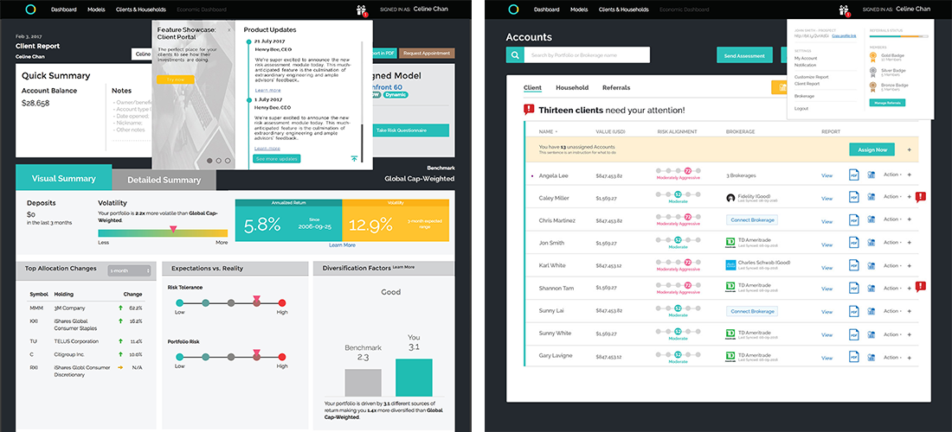Open Action dropdown for Karl White

[892, 264]
